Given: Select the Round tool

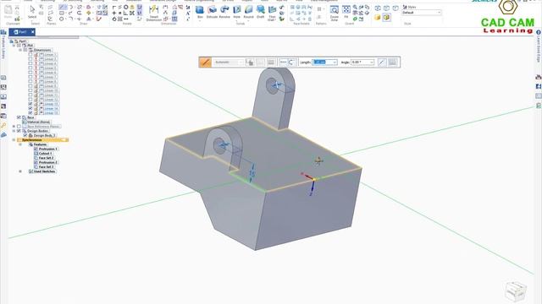Looking at the screenshot, I should point(248,12).
